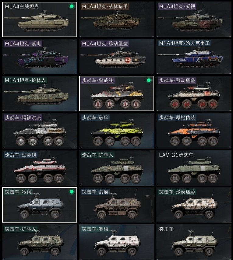Choose the 步战车-生命线 skin
Image resolution: width=233 pixels, height=260 pixels.
[x=40, y=168]
